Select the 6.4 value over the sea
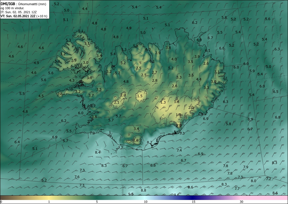Image resolution: width=288 pixels, height=204 pixels. (x=17, y=142)
